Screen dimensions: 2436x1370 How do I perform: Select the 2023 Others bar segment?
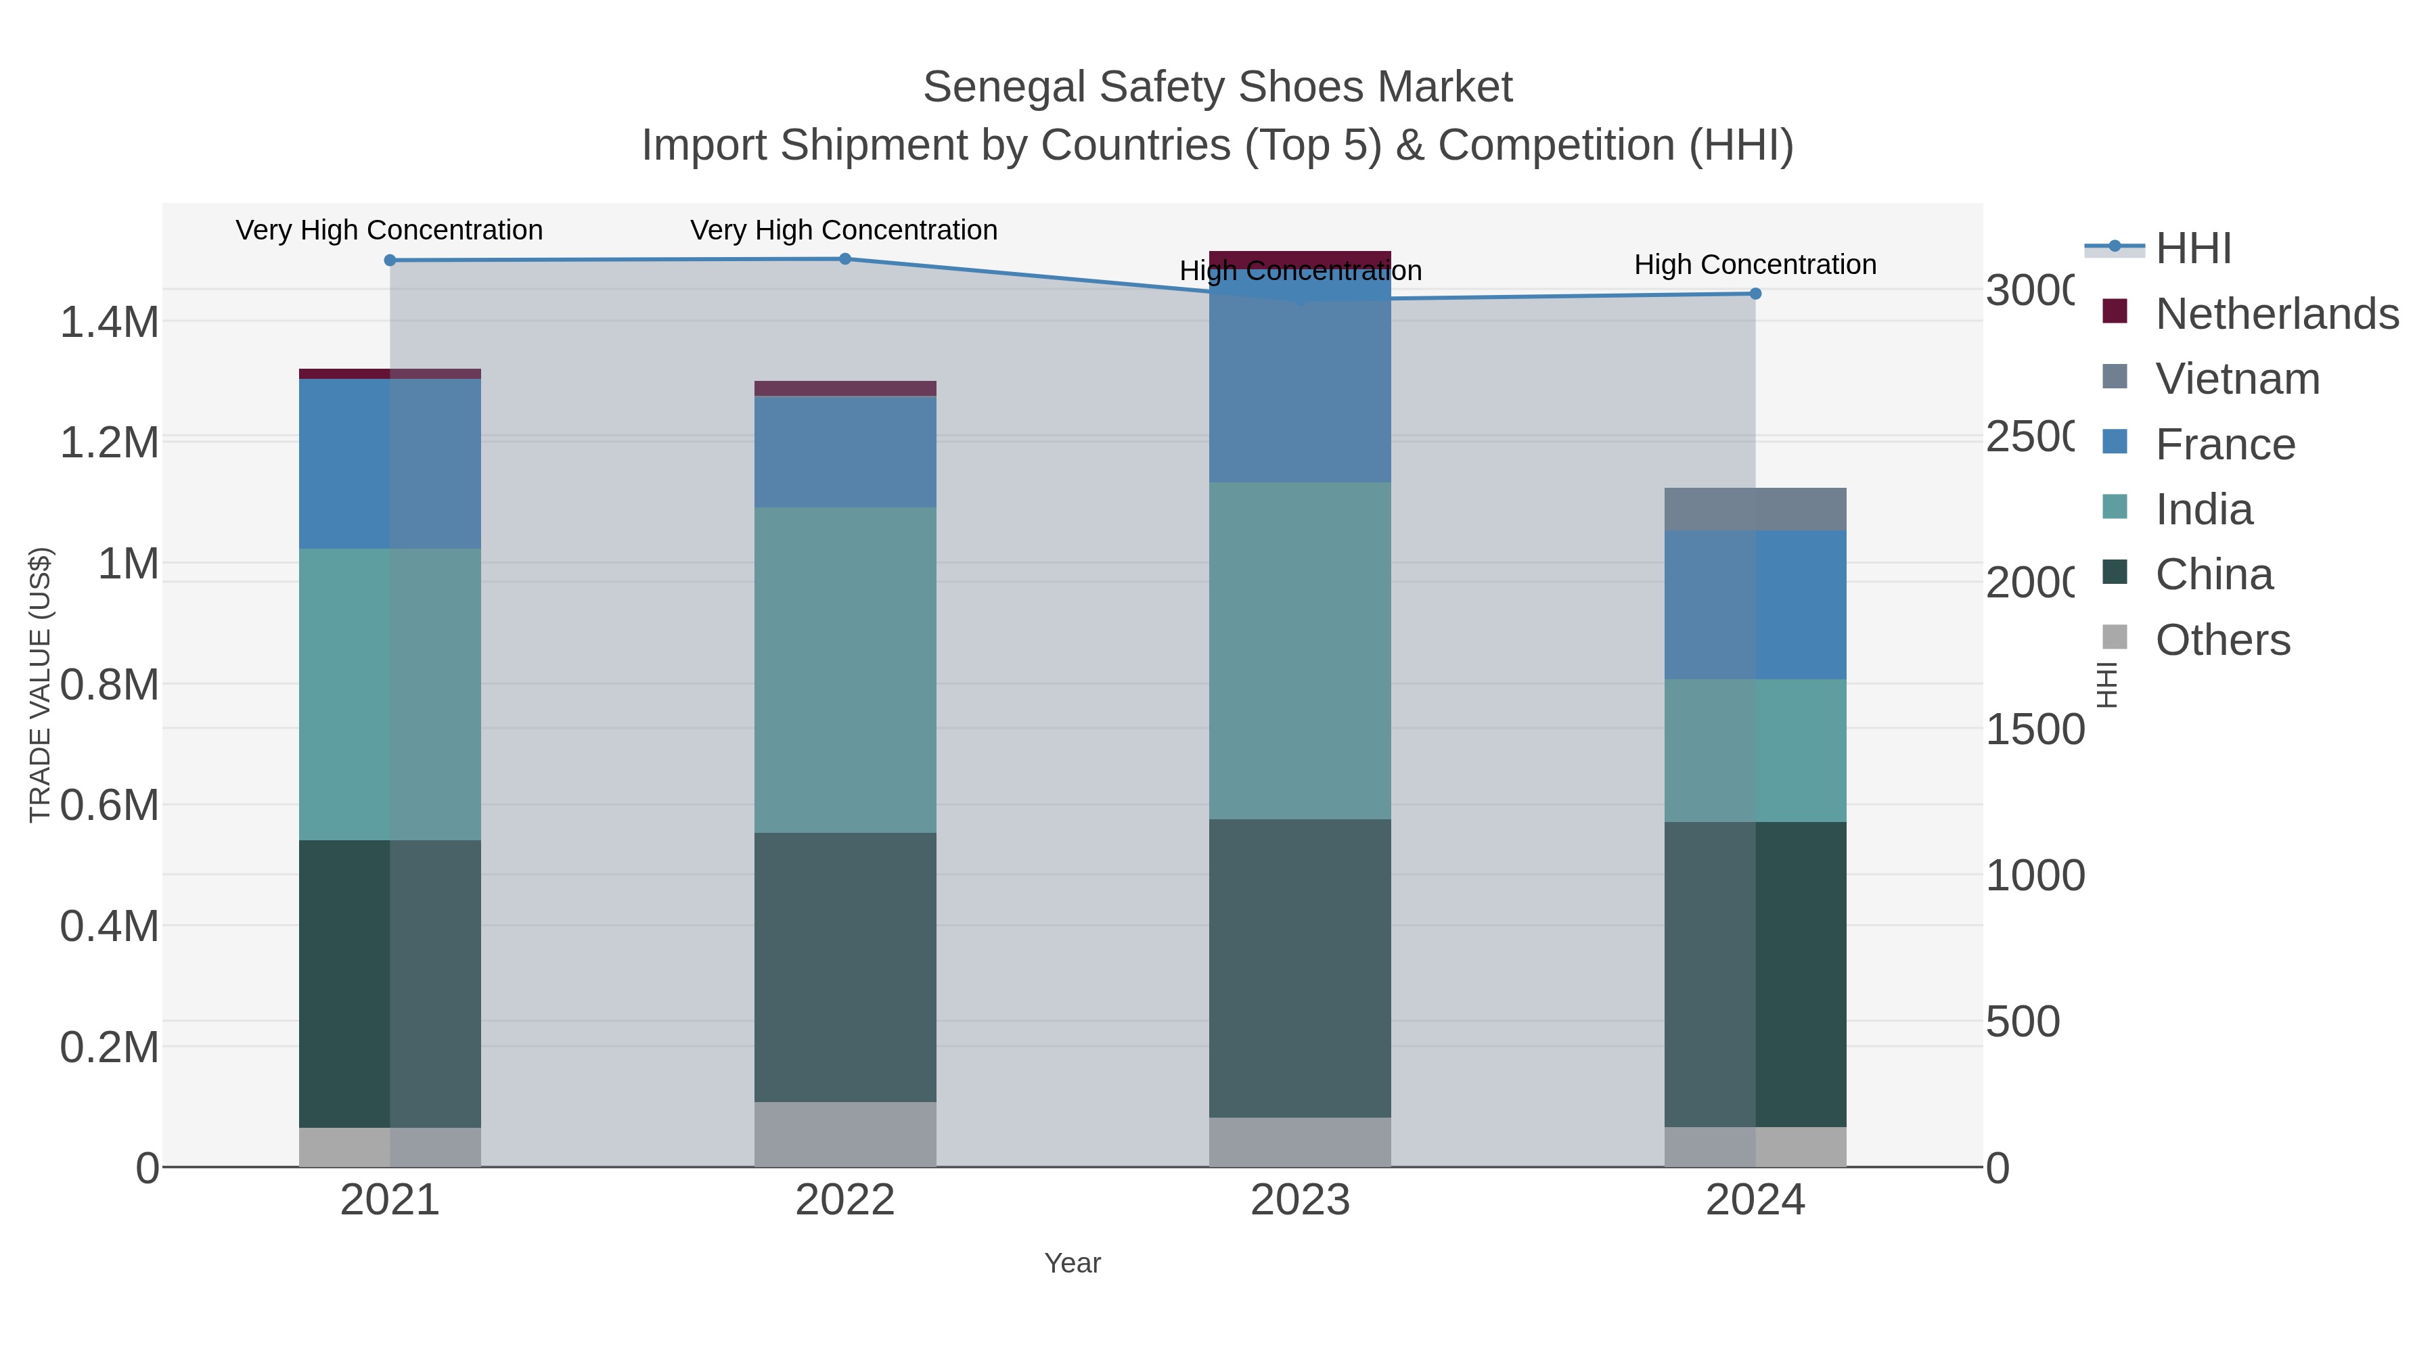point(1301,1142)
